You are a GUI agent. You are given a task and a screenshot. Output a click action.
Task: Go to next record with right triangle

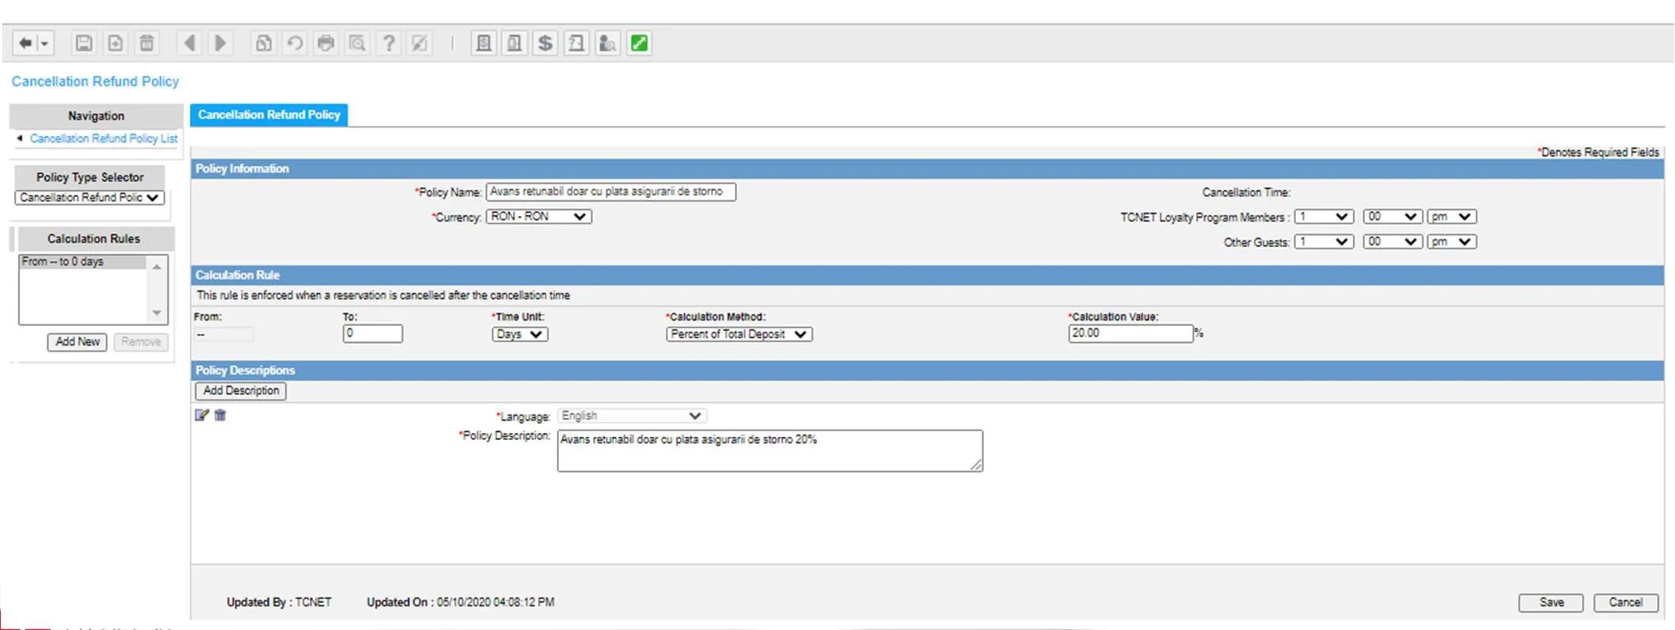pyautogui.click(x=221, y=44)
